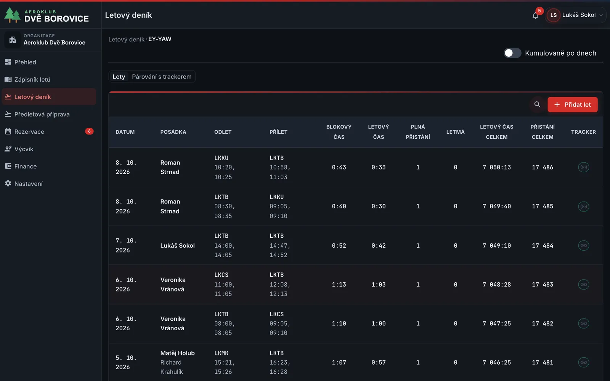Click total flight time 7 050:13
Screen dimensions: 610x381
pos(496,167)
